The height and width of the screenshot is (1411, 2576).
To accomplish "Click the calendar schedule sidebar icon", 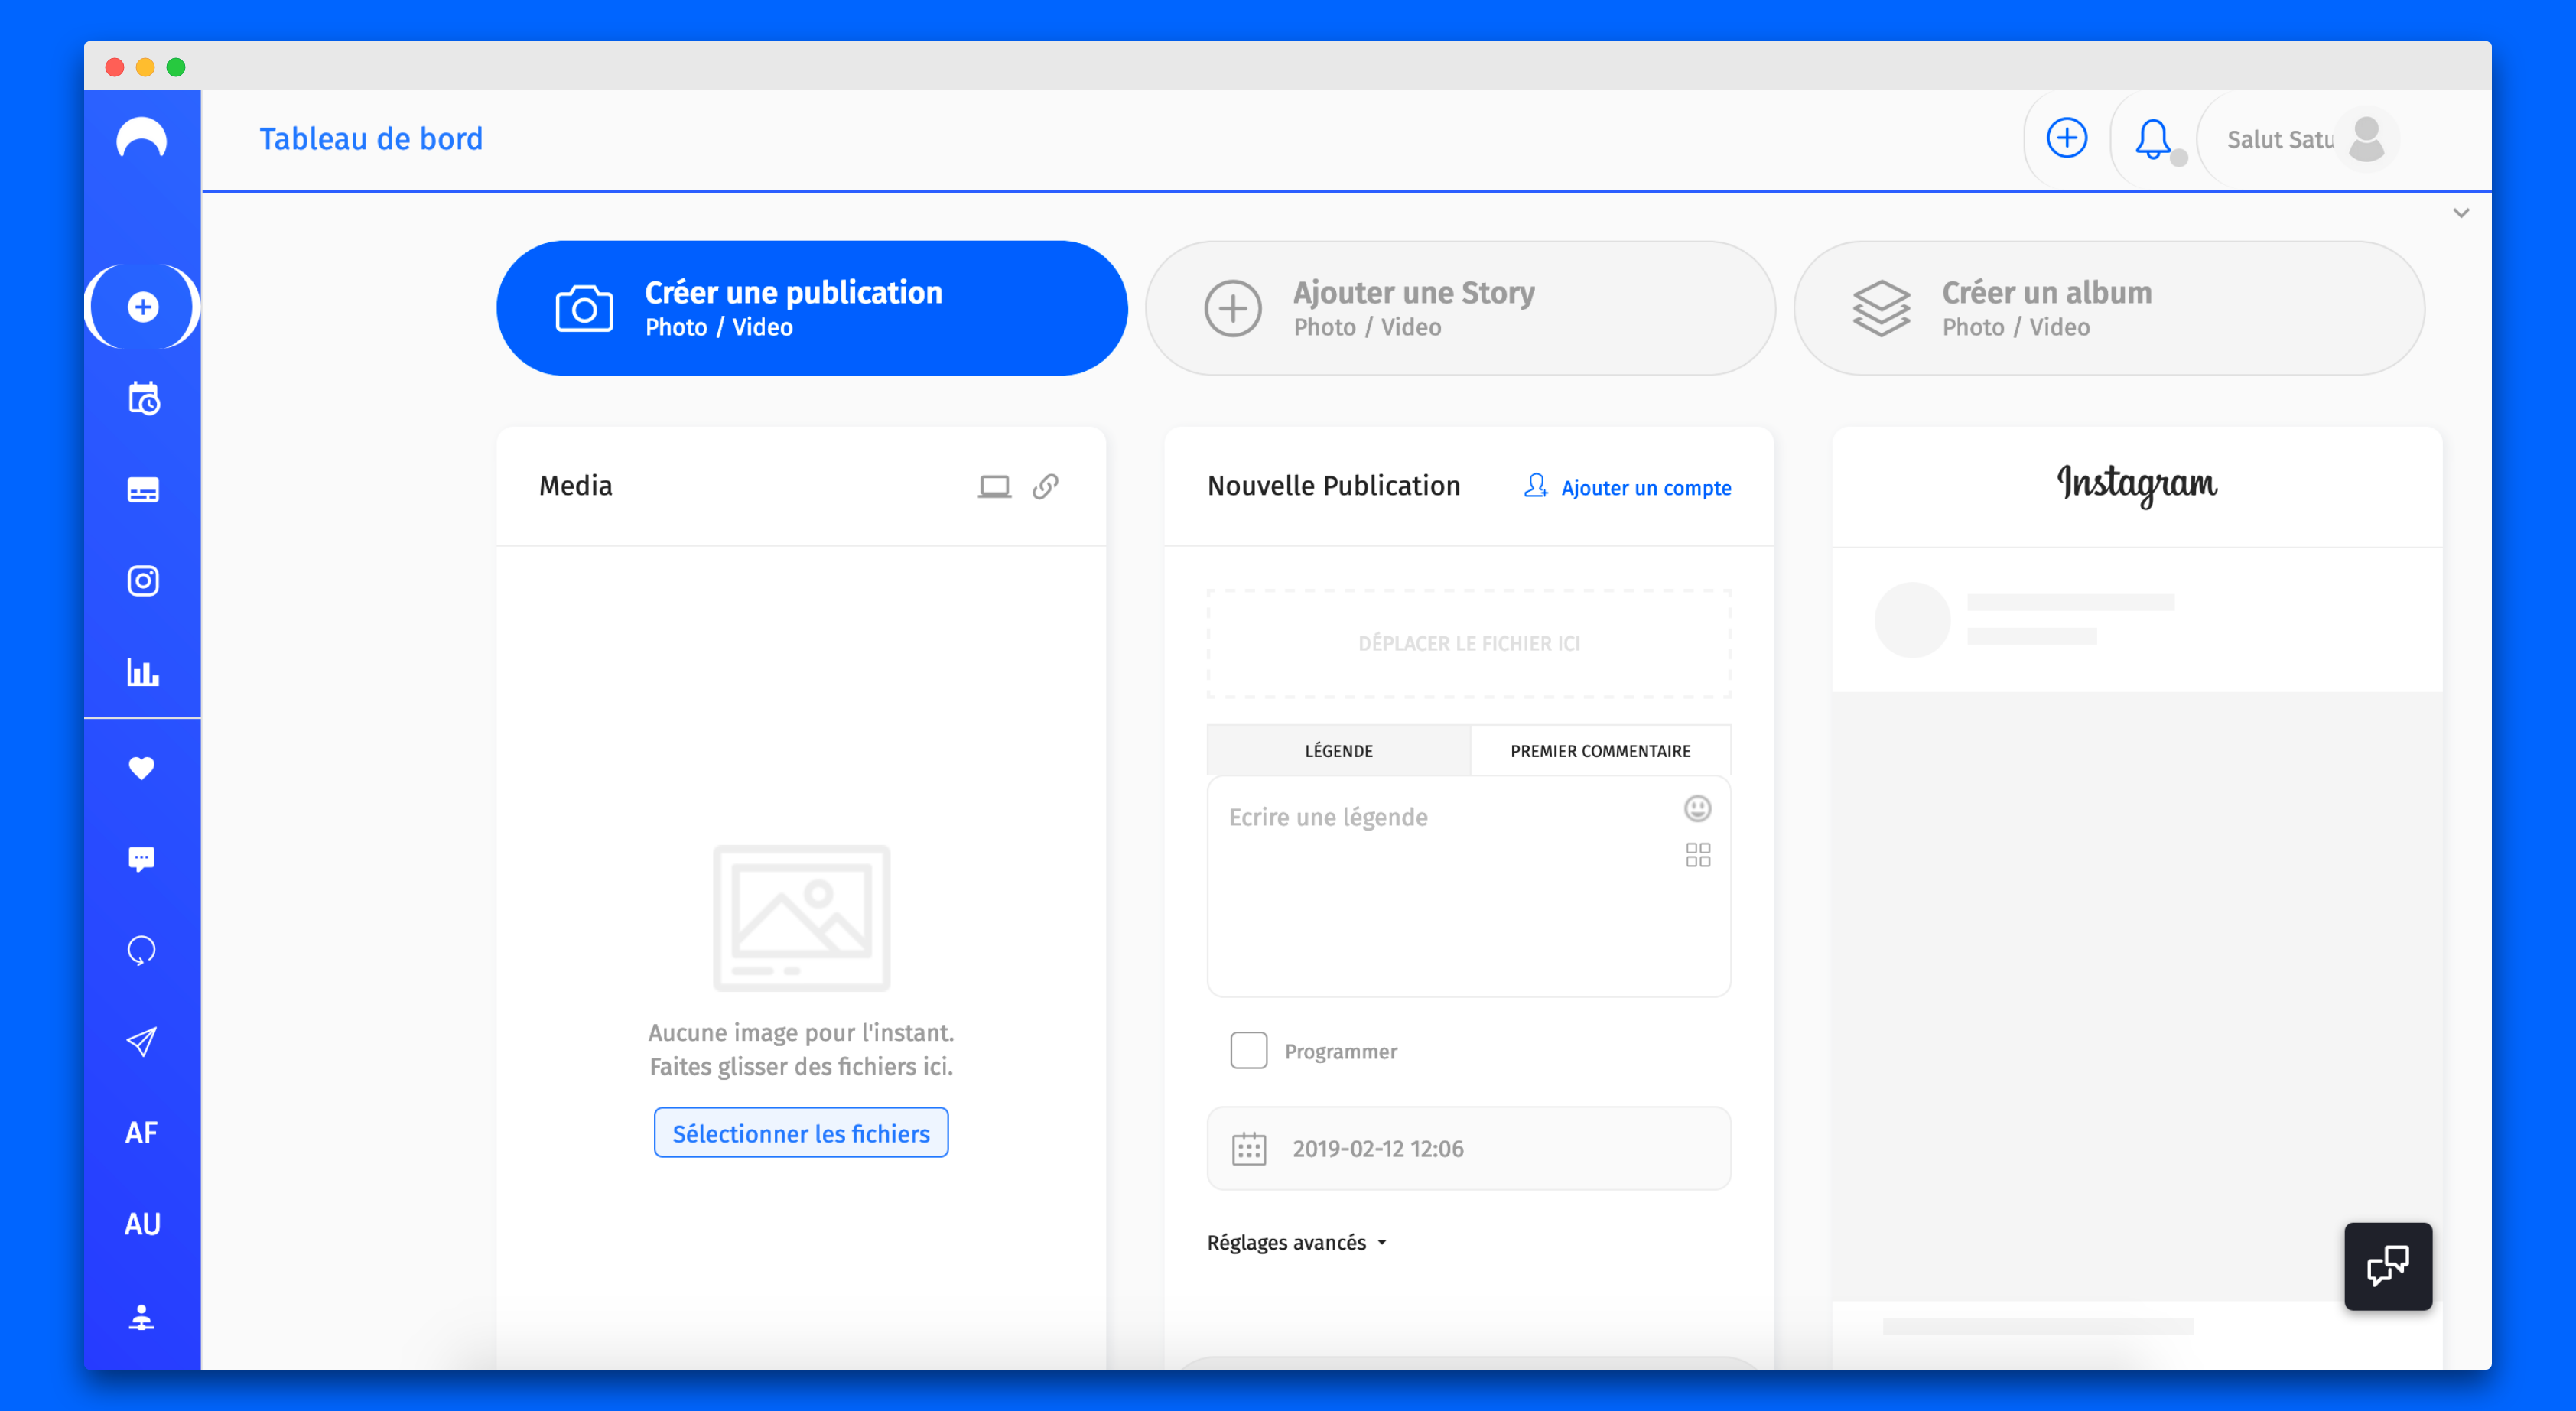I will (143, 399).
